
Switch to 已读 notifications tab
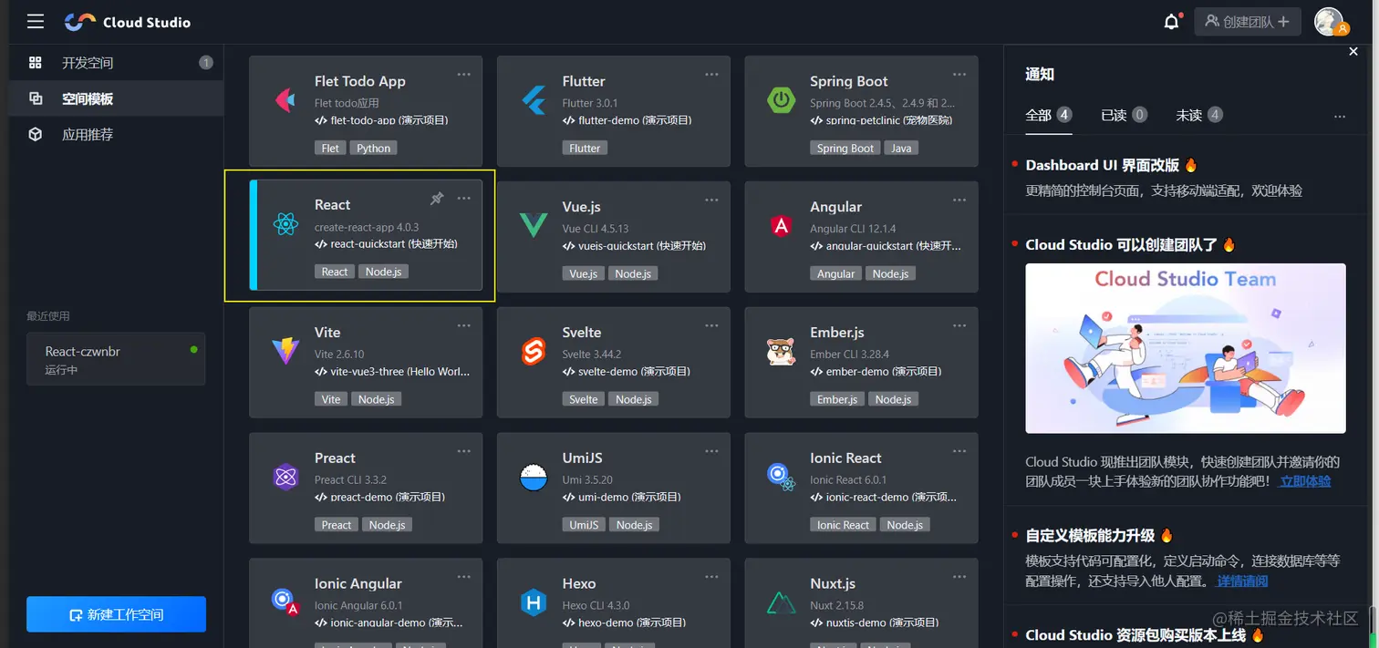point(1124,115)
